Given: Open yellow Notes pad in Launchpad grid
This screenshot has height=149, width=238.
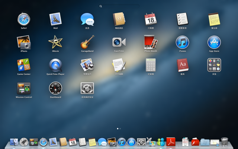Looking at the screenshot, I should point(214,19).
